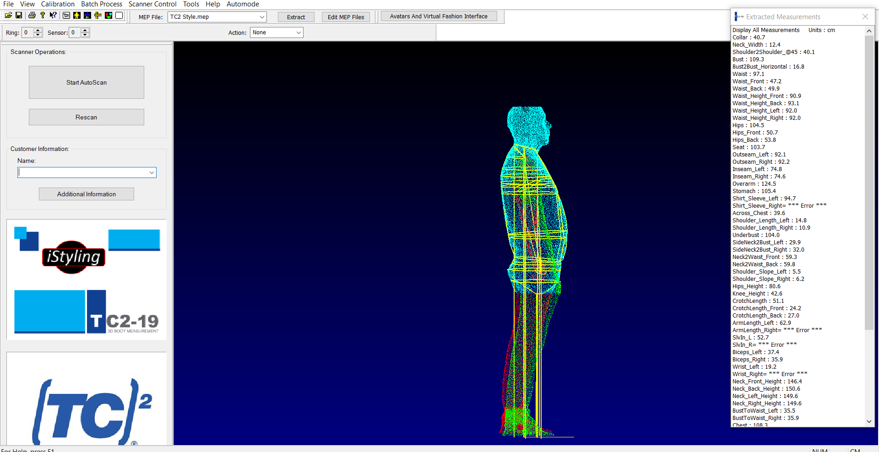The width and height of the screenshot is (879, 452).
Task: Click the open folder toolbar icon
Action: [x=8, y=16]
